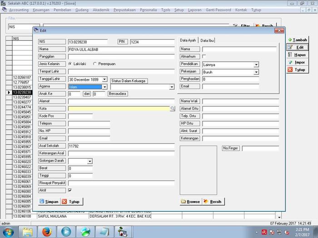Screen dimensions: 318x238
Task: Click the Tempat Lahir input field
Action: (121, 71)
